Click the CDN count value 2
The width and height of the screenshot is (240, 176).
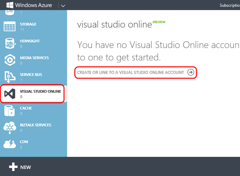pyautogui.click(x=21, y=147)
